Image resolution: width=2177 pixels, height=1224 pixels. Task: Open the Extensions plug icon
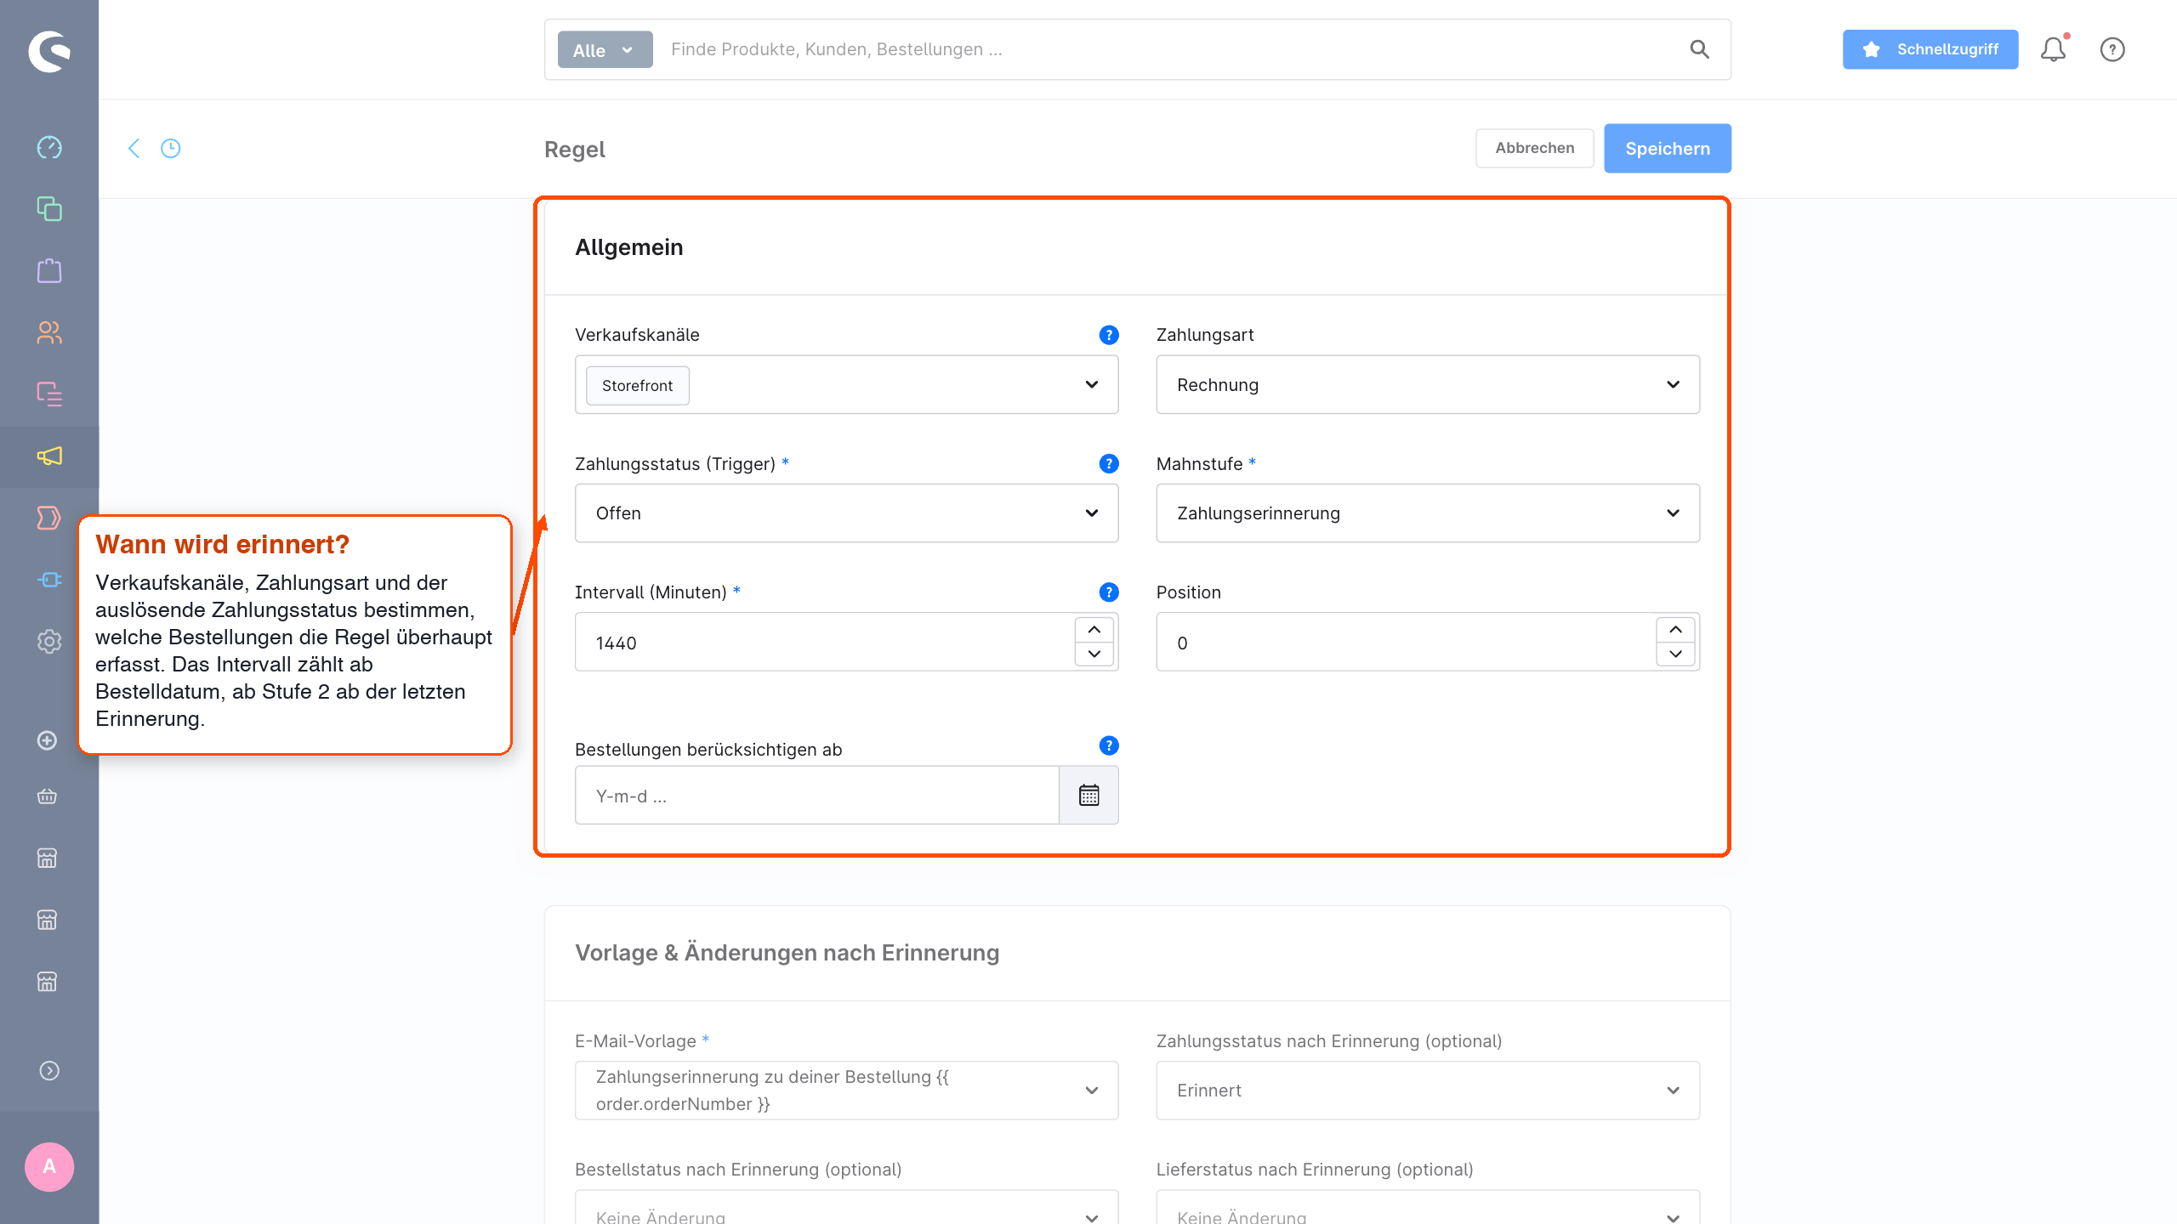pos(49,580)
